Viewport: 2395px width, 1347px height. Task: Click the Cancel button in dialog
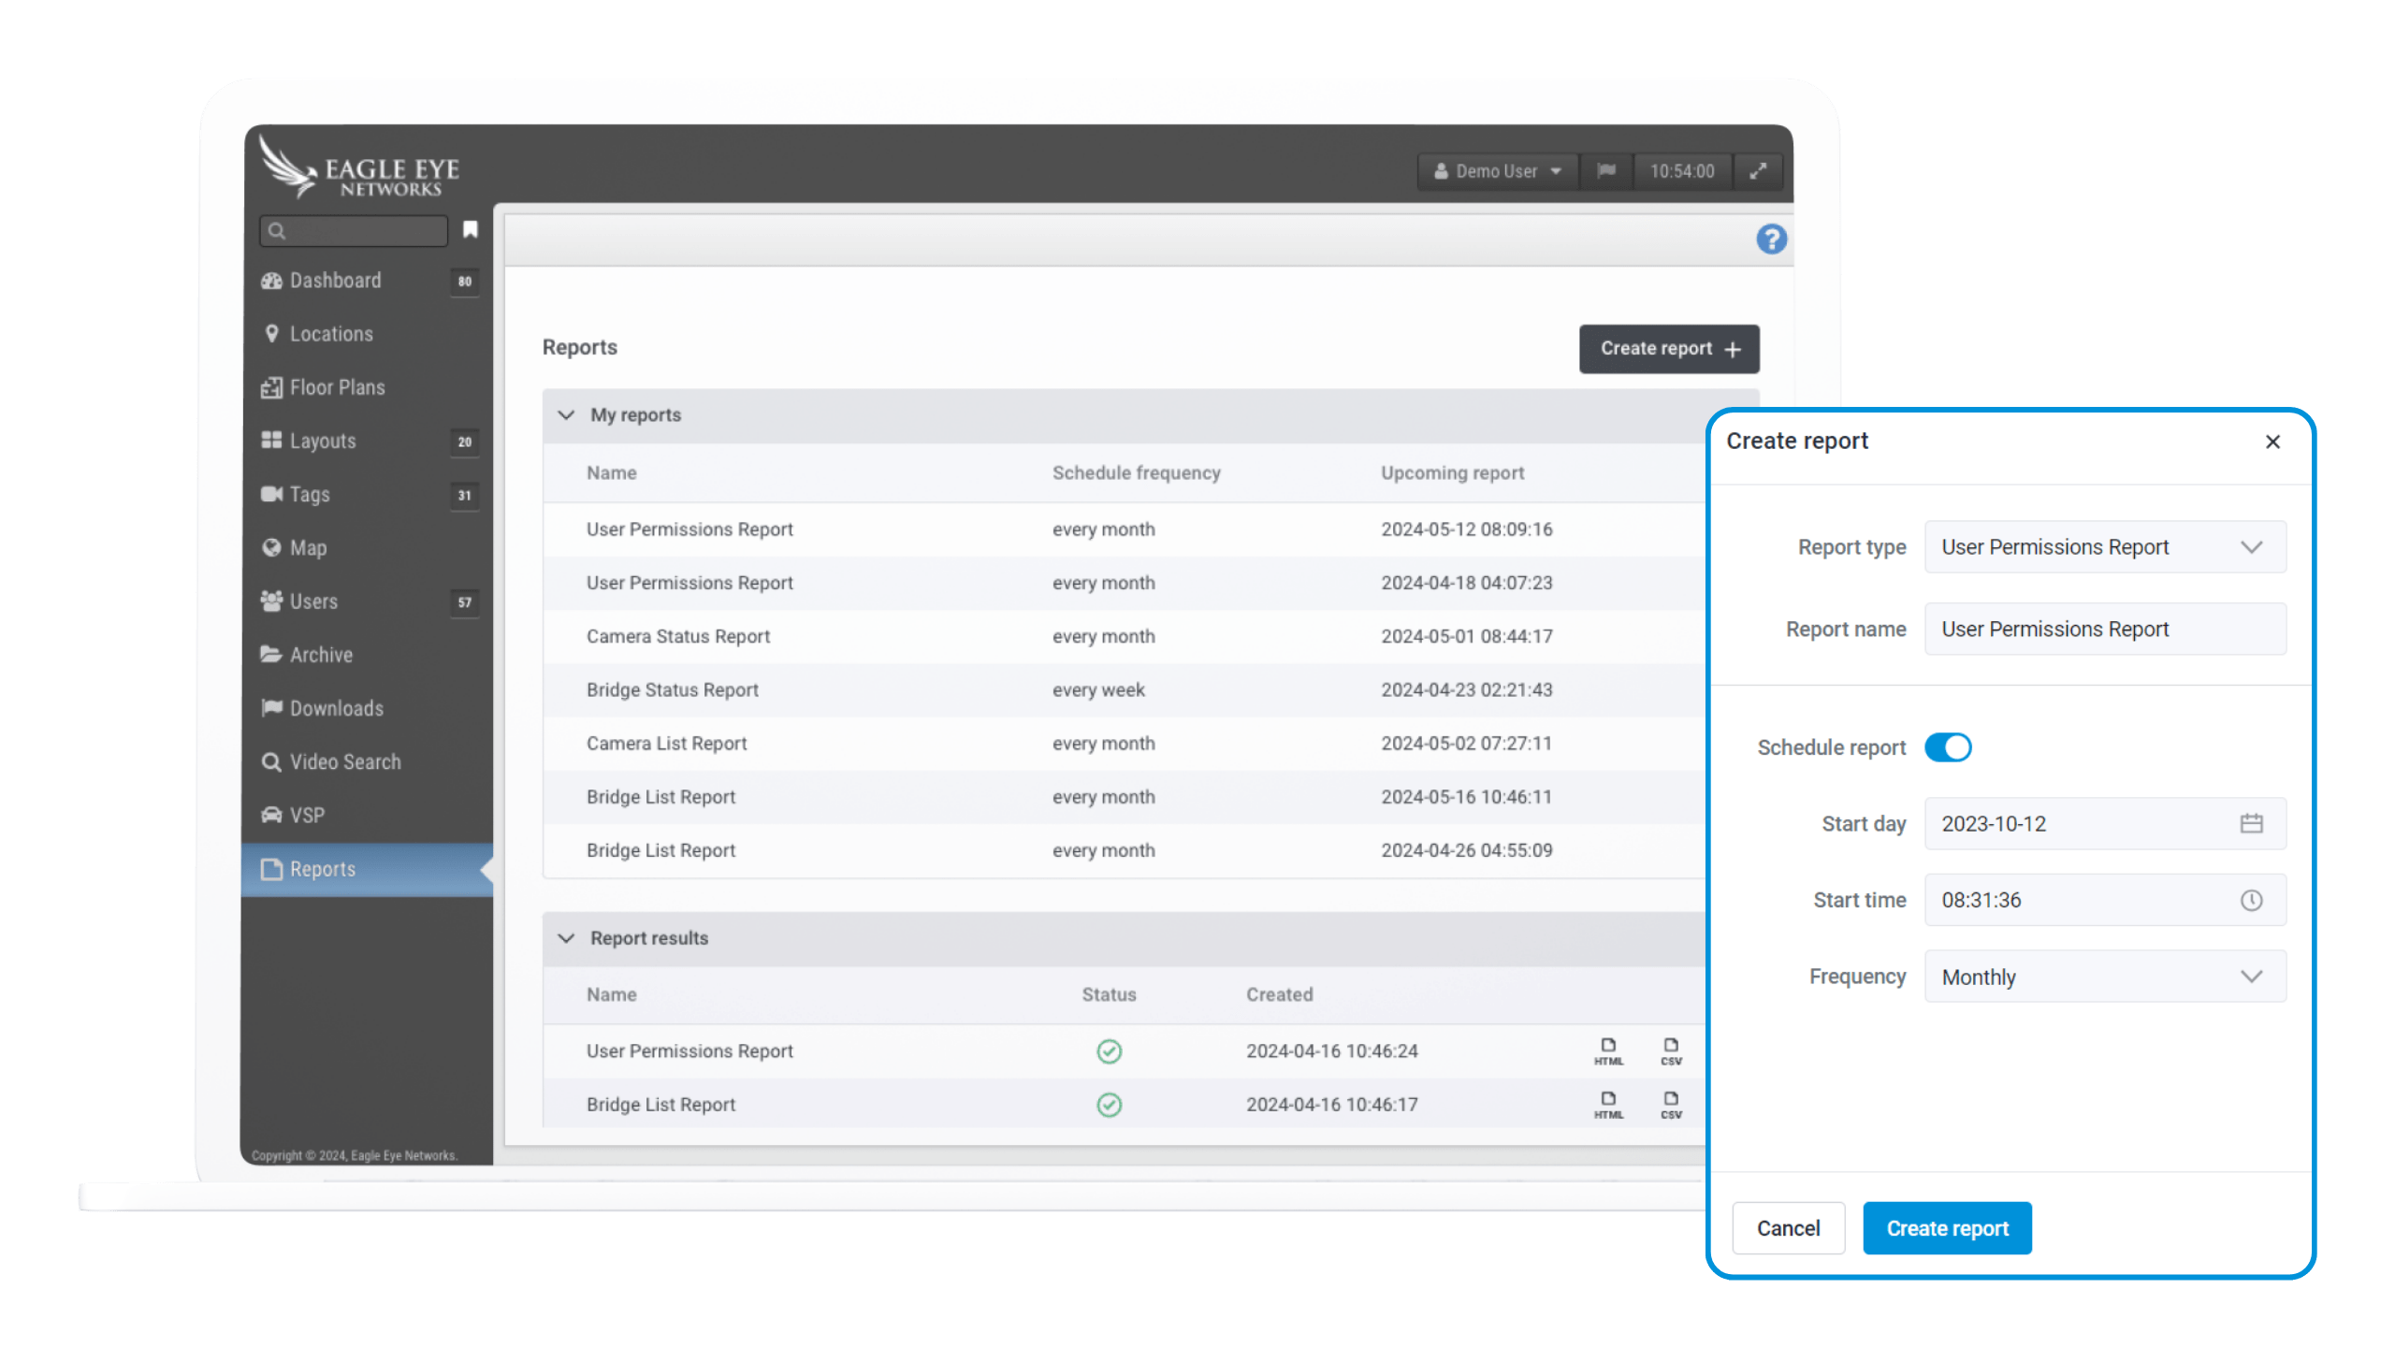[1790, 1228]
